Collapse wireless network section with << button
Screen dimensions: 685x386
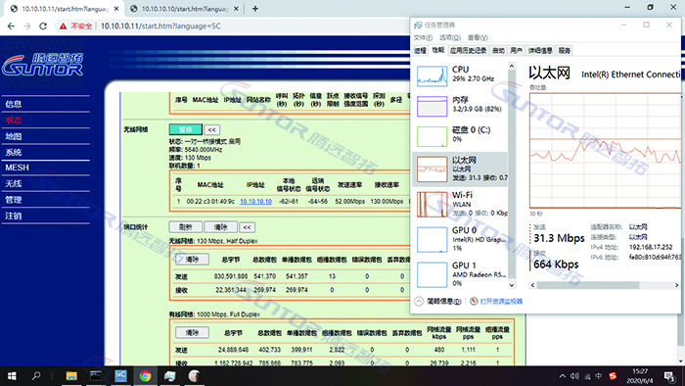coord(212,130)
